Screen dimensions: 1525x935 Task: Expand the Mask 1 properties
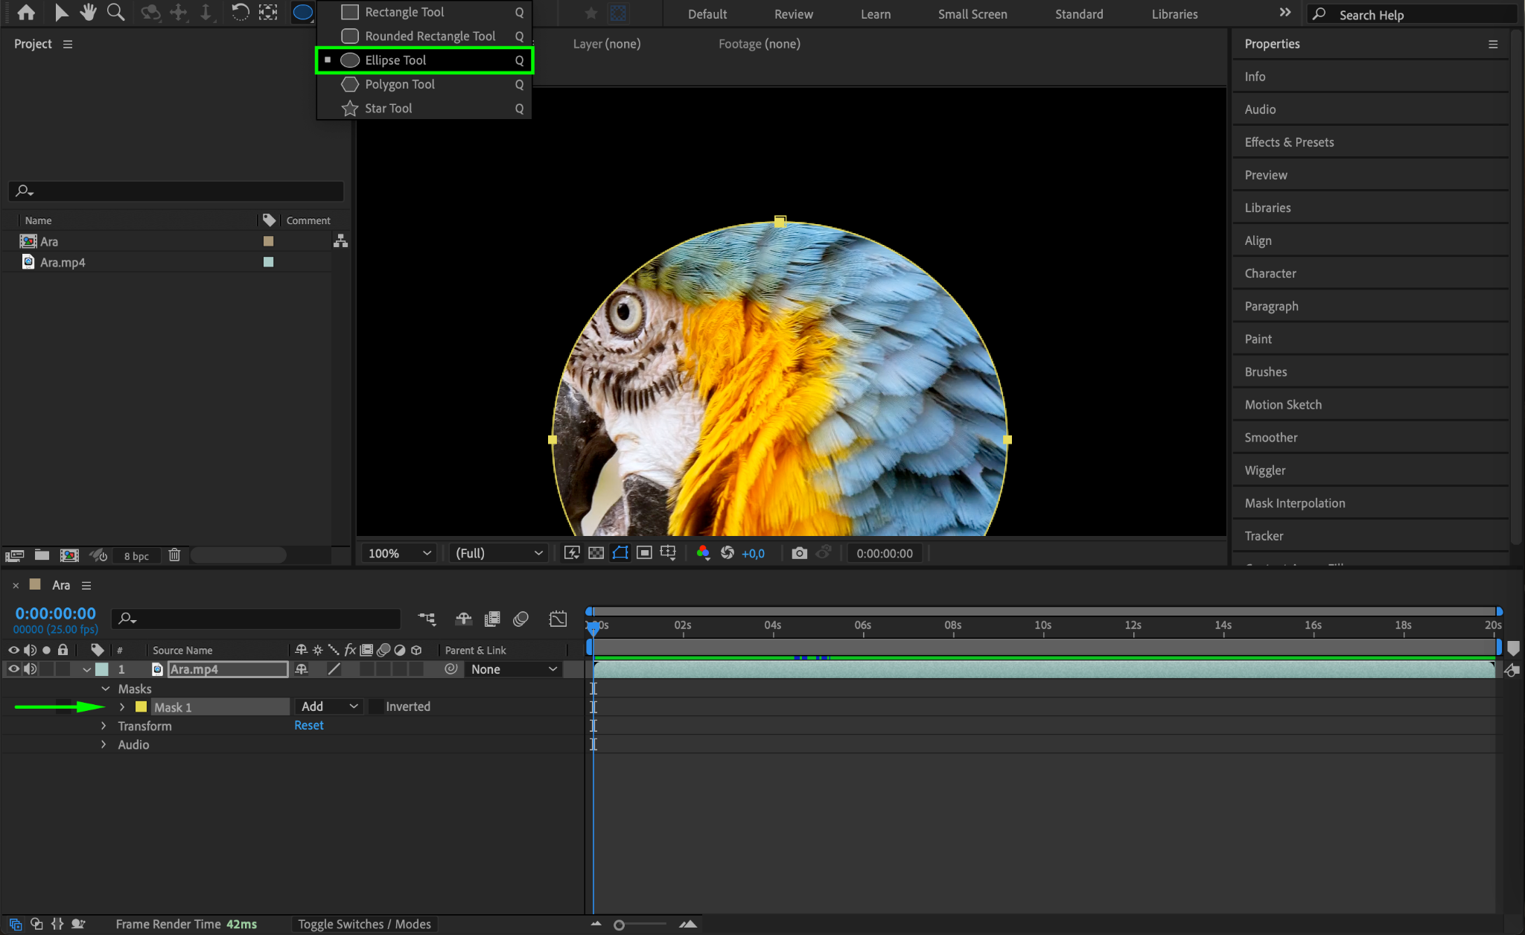click(122, 707)
